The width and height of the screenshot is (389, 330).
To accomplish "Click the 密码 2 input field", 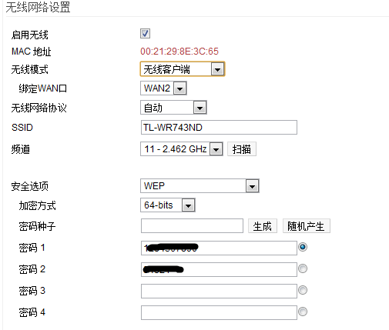I will [219, 269].
